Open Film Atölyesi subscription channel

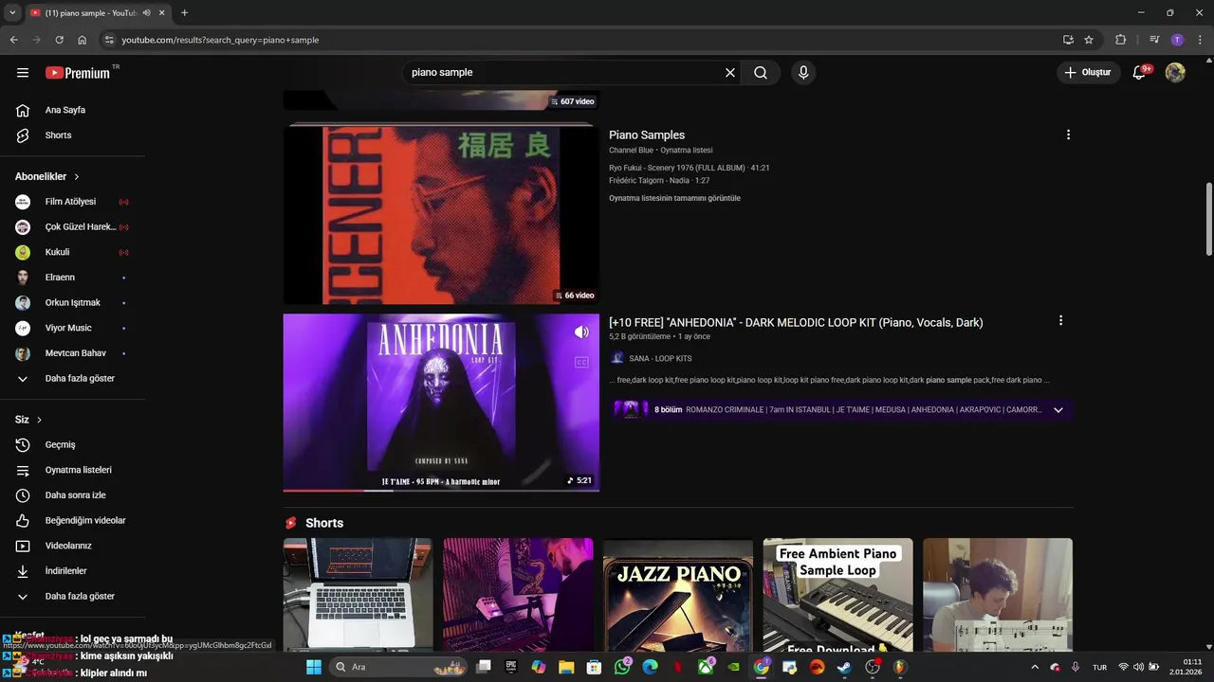pyautogui.click(x=72, y=202)
